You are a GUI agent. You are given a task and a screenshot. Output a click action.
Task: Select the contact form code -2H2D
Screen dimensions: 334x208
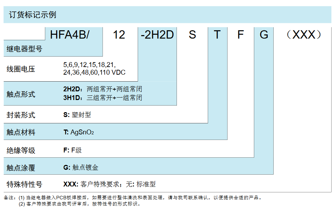pyautogui.click(x=157, y=35)
